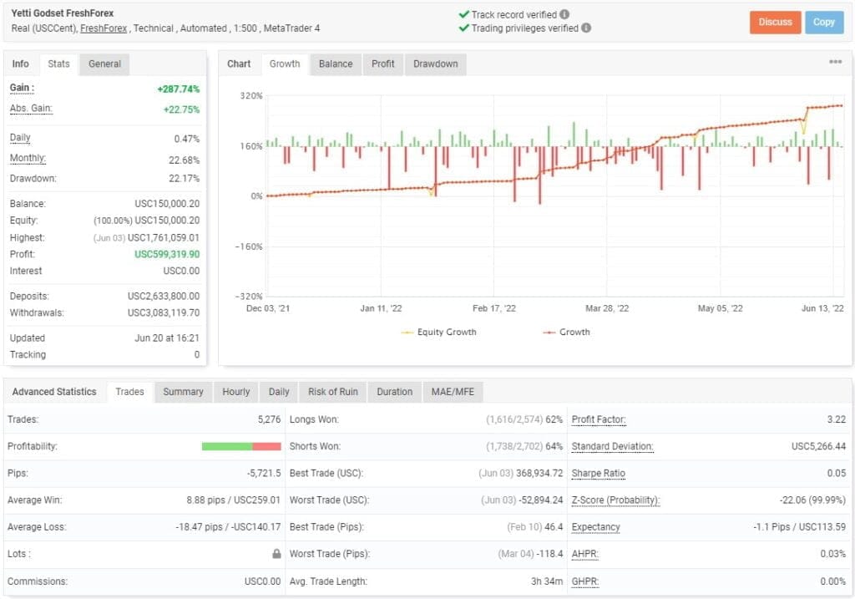The width and height of the screenshot is (855, 599).
Task: Open the Risk of Ruin tab
Action: [x=332, y=391]
